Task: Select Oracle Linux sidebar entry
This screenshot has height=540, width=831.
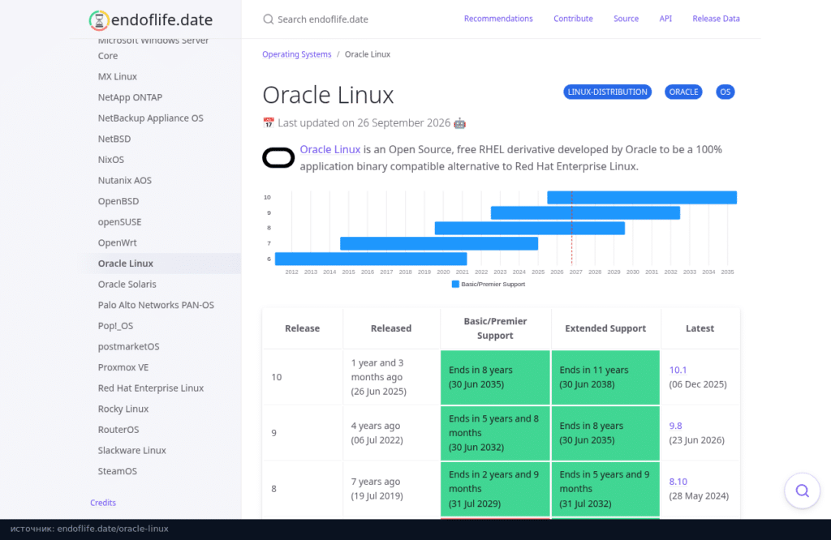Action: point(125,264)
